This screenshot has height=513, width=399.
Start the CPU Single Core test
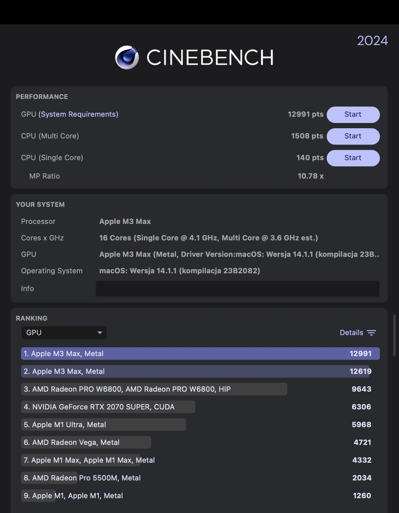click(x=353, y=158)
